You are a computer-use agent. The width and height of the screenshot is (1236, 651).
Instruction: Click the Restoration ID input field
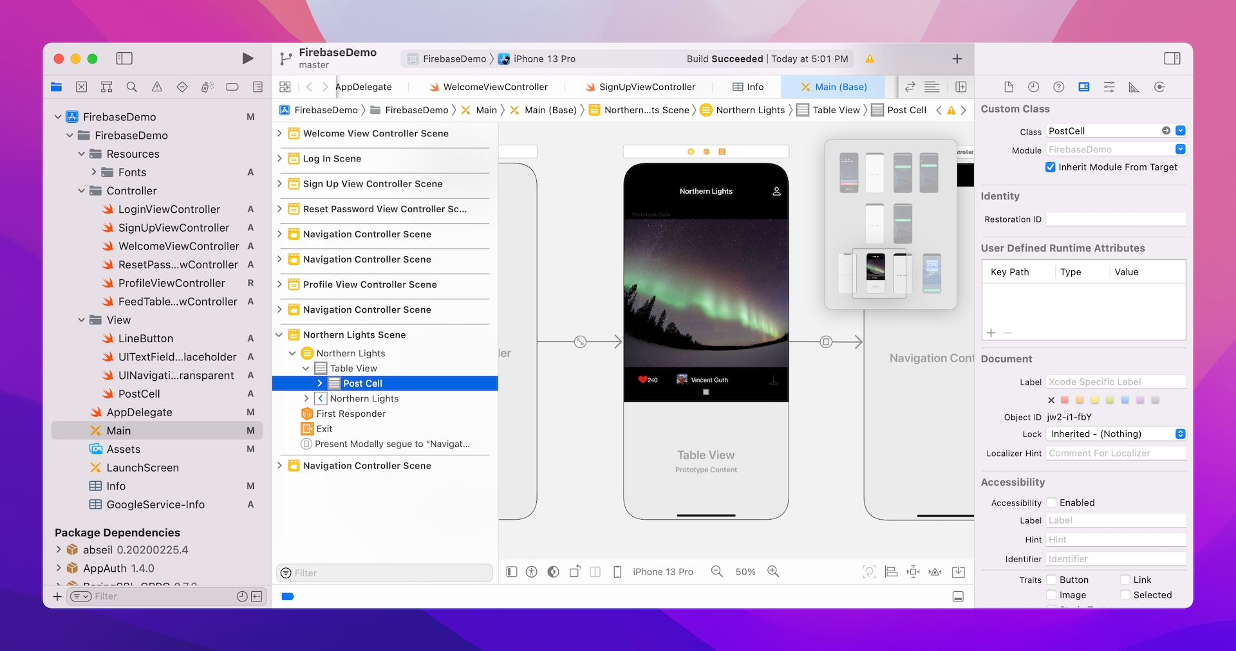click(x=1116, y=219)
